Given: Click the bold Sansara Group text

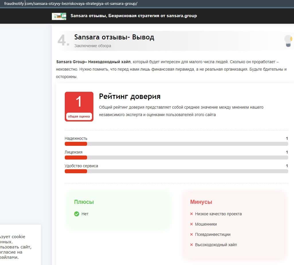Looking at the screenshot, I should click(70, 62).
